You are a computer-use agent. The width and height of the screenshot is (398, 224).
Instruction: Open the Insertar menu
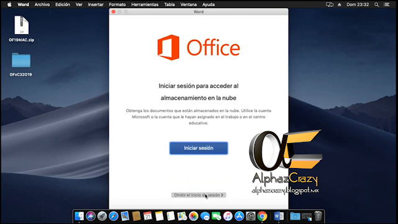[x=96, y=4]
